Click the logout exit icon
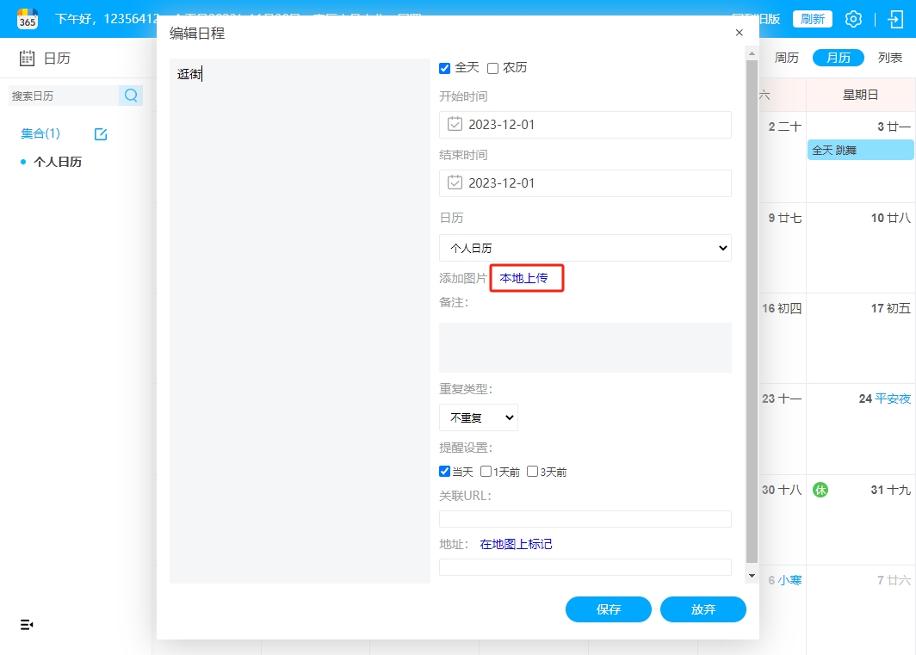Screen dimensions: 916x655 click(x=895, y=19)
